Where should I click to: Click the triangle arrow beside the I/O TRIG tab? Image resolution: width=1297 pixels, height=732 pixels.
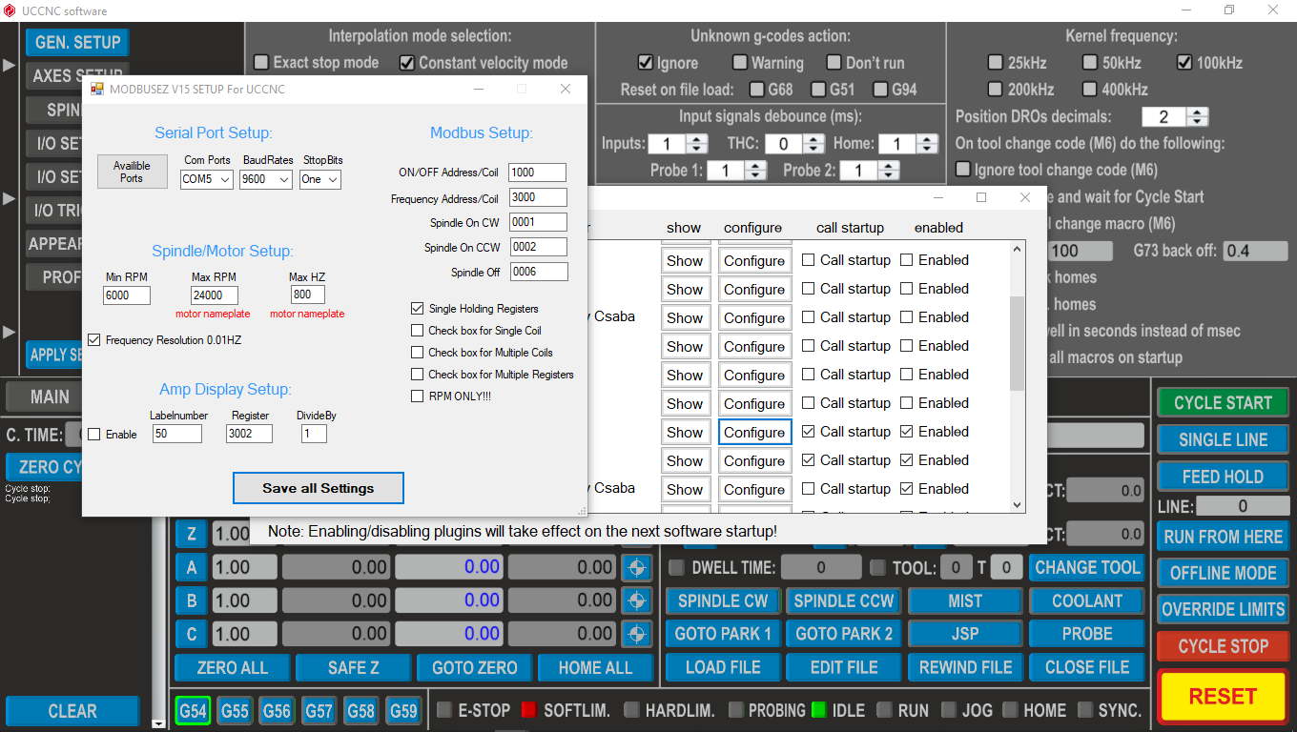(x=9, y=199)
